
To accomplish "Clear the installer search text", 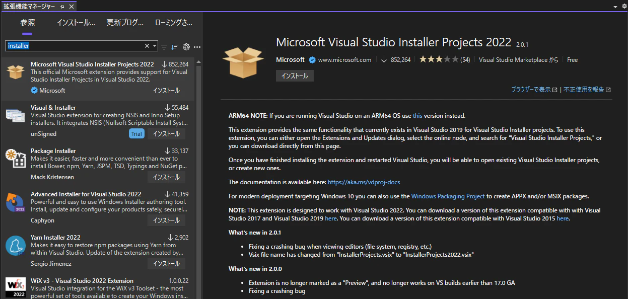I will click(x=147, y=46).
